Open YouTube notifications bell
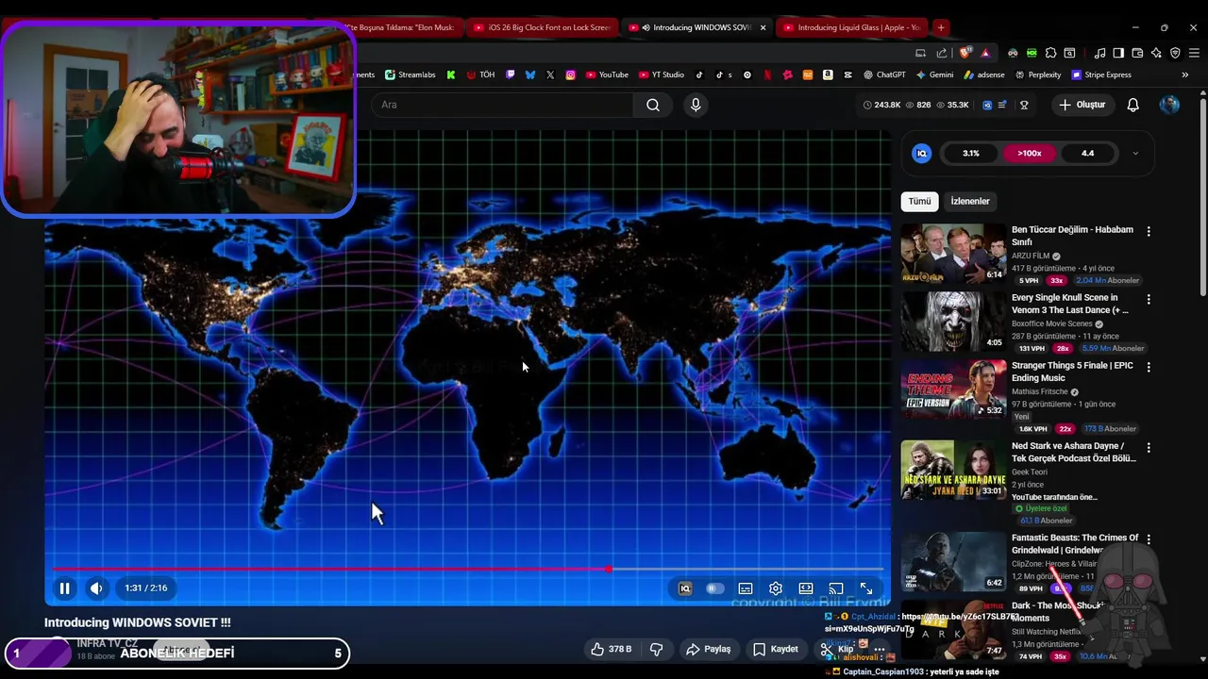This screenshot has height=679, width=1208. tap(1132, 105)
